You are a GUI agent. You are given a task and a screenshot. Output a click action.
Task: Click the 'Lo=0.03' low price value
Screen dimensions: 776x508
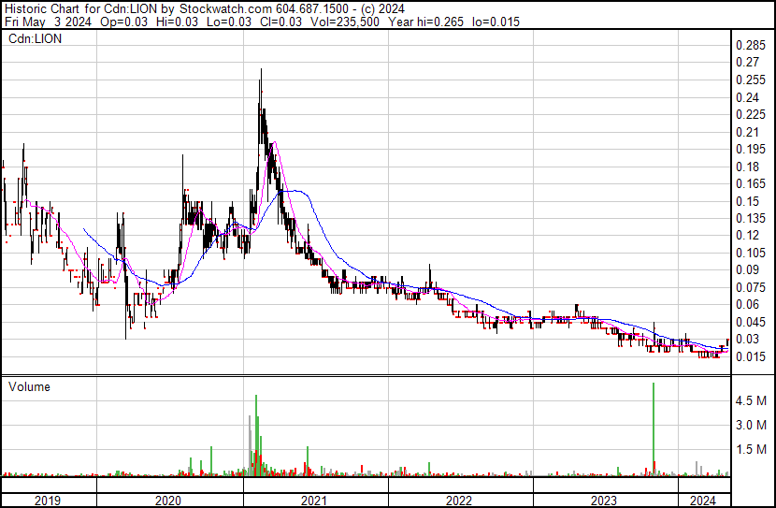coord(229,22)
